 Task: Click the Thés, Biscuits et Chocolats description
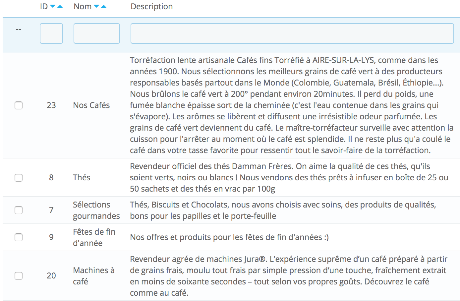[x=283, y=210]
